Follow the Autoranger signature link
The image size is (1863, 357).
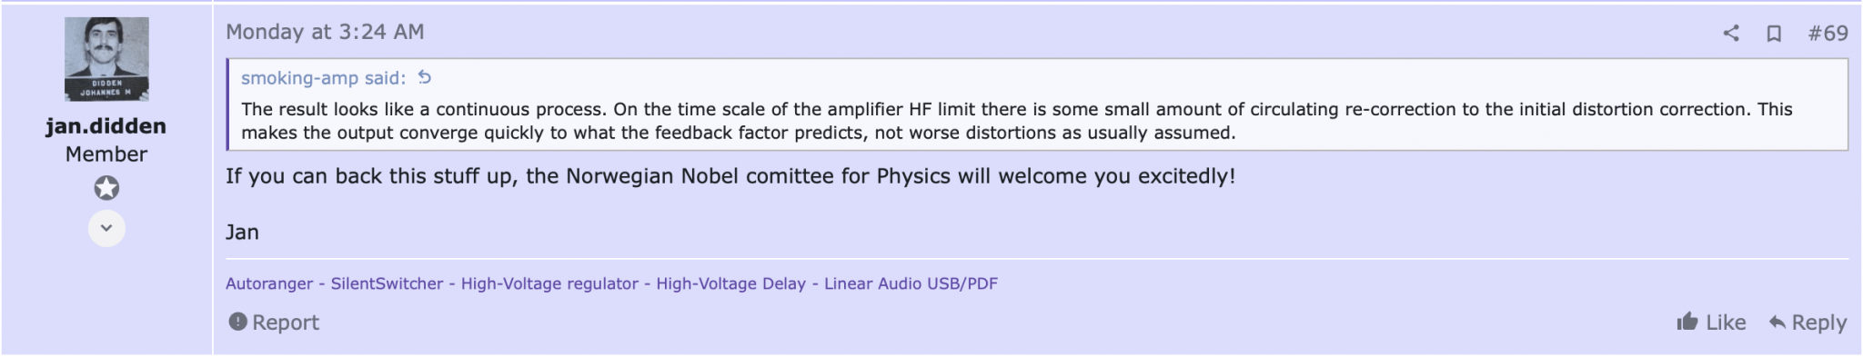tap(269, 283)
